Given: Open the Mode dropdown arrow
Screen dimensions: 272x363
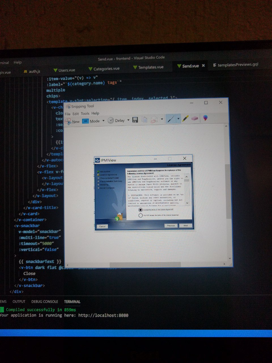Looking at the screenshot, I should pos(103,121).
